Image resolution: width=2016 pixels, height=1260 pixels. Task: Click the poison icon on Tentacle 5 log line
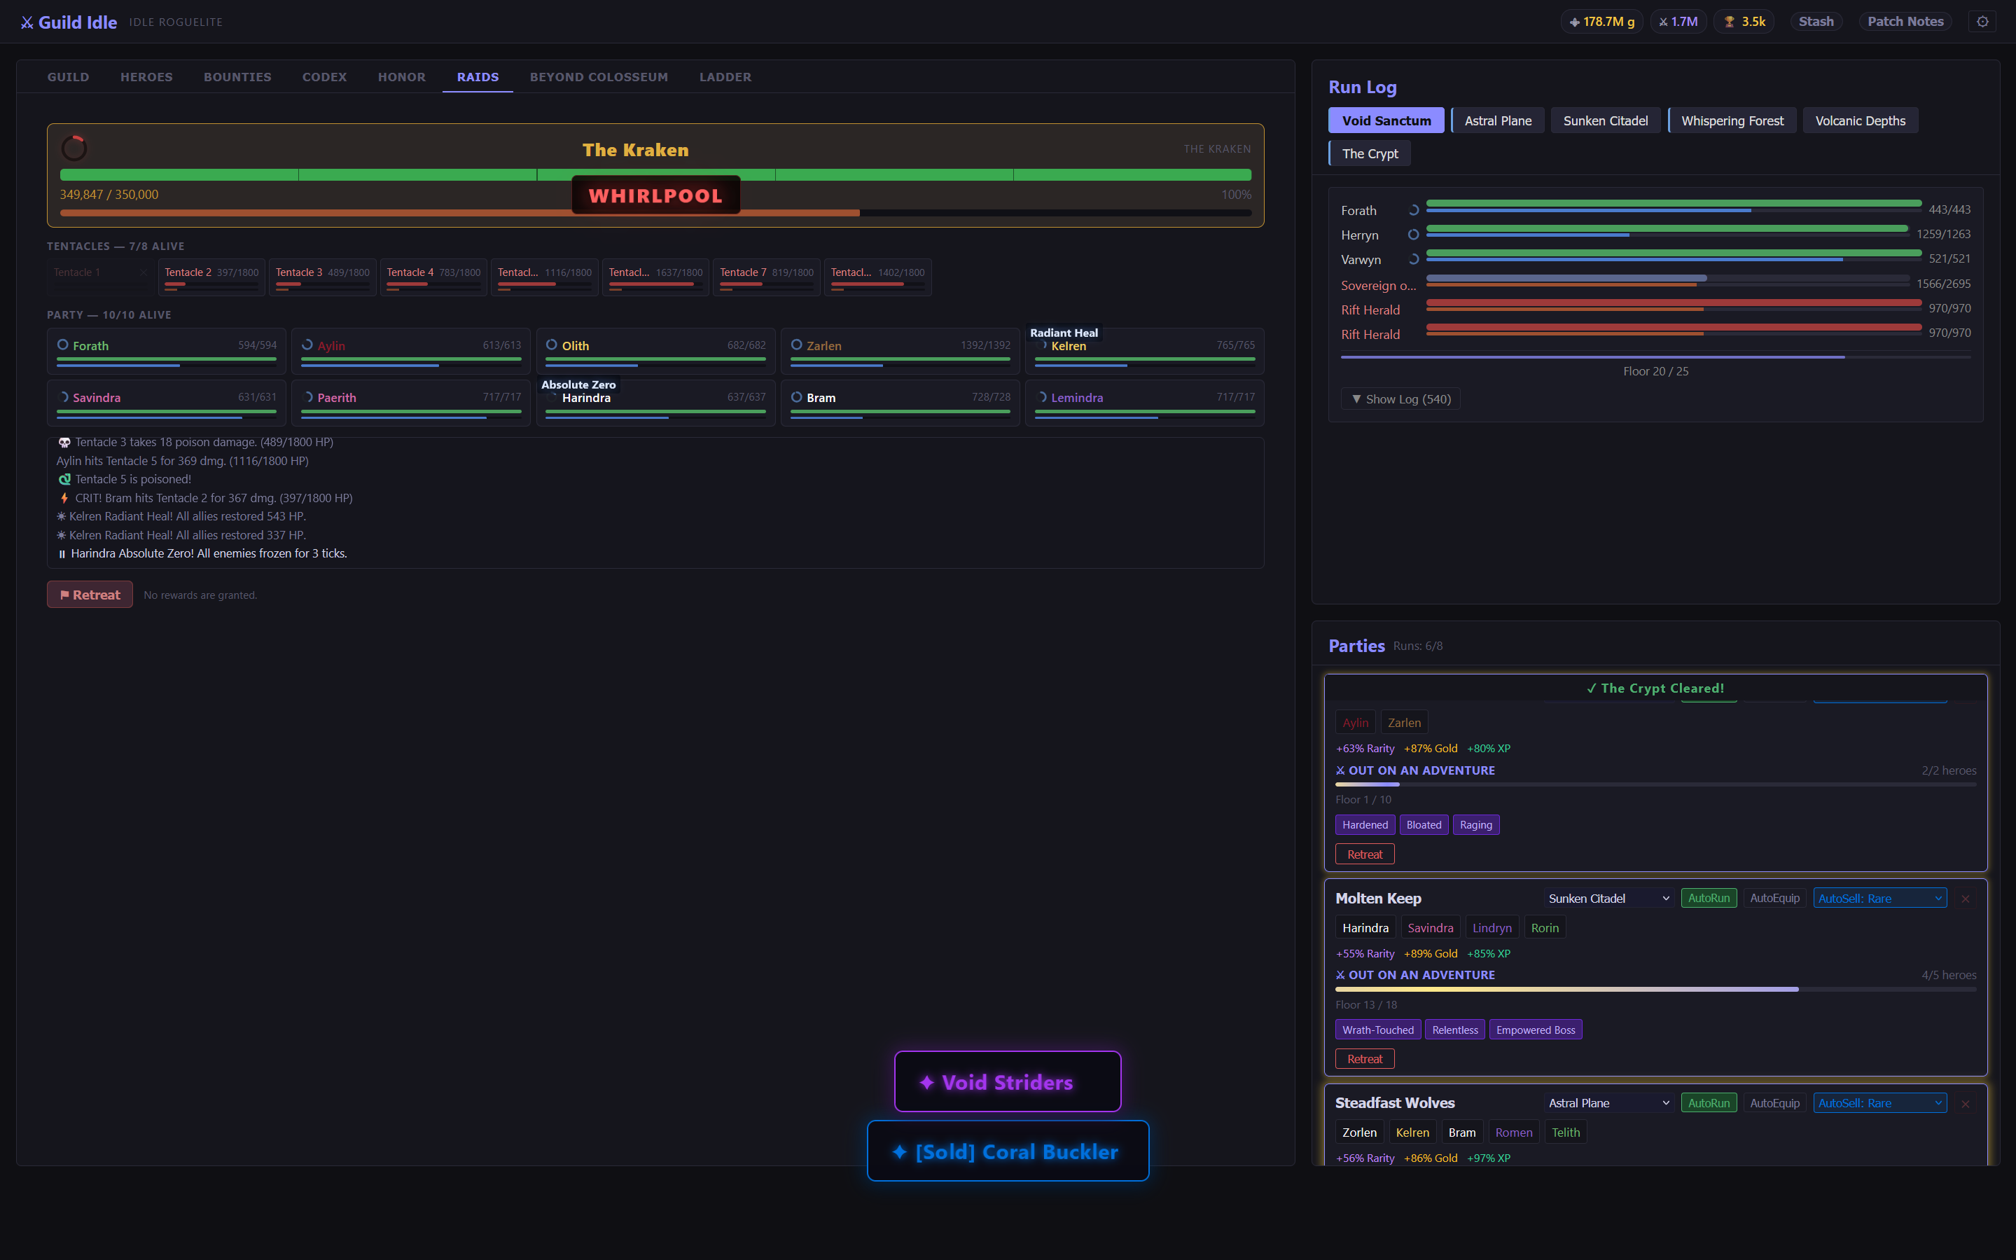(x=64, y=479)
